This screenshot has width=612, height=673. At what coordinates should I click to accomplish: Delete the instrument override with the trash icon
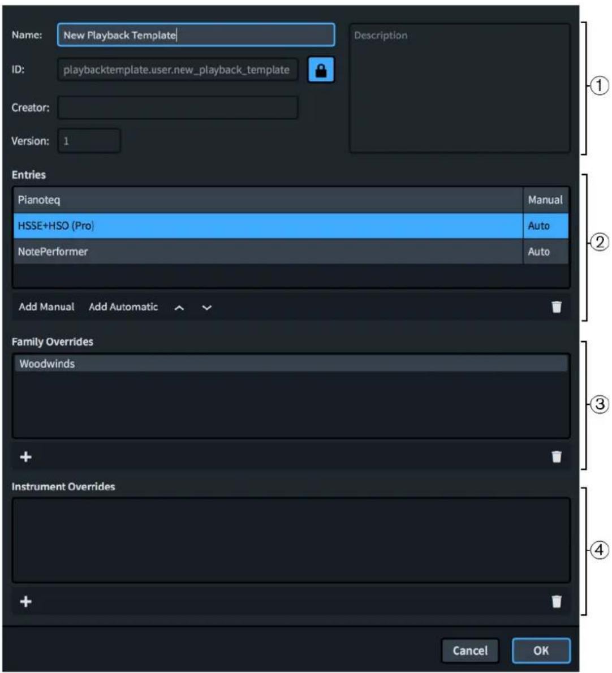click(557, 601)
